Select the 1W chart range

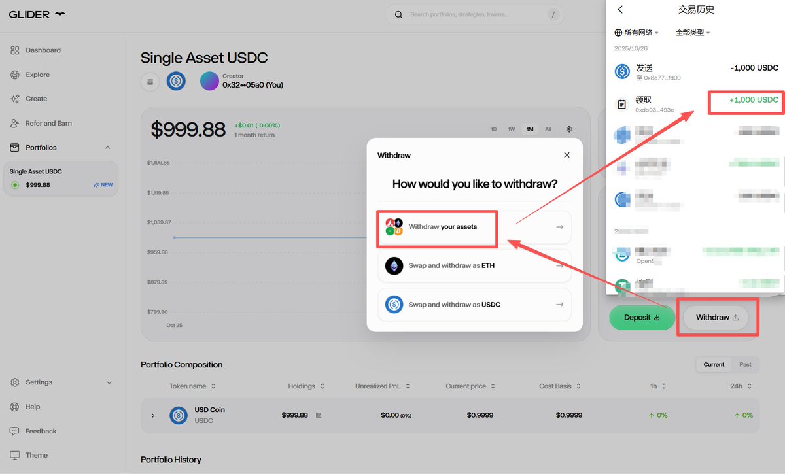pyautogui.click(x=512, y=129)
